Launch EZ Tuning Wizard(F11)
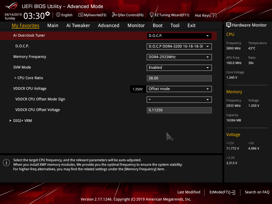 [169, 15]
